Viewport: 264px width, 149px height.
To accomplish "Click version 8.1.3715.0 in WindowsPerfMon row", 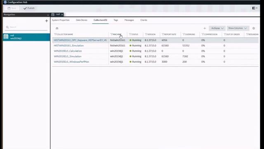I will coord(150,62).
